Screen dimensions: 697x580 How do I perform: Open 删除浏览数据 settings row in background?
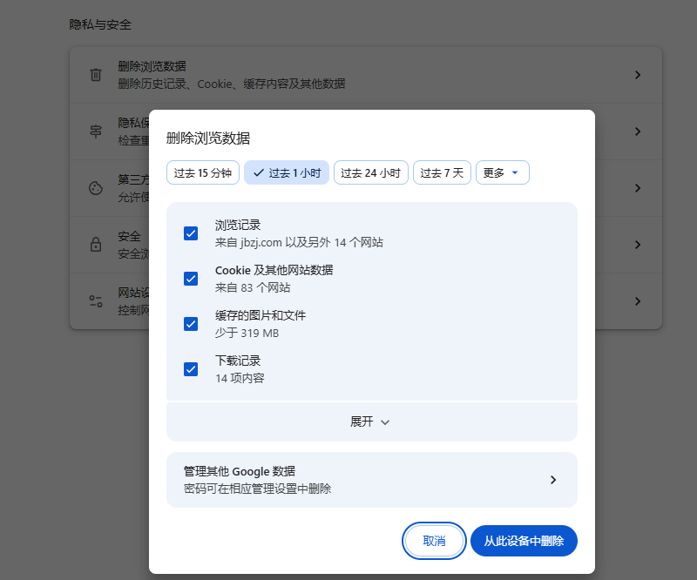pos(365,75)
